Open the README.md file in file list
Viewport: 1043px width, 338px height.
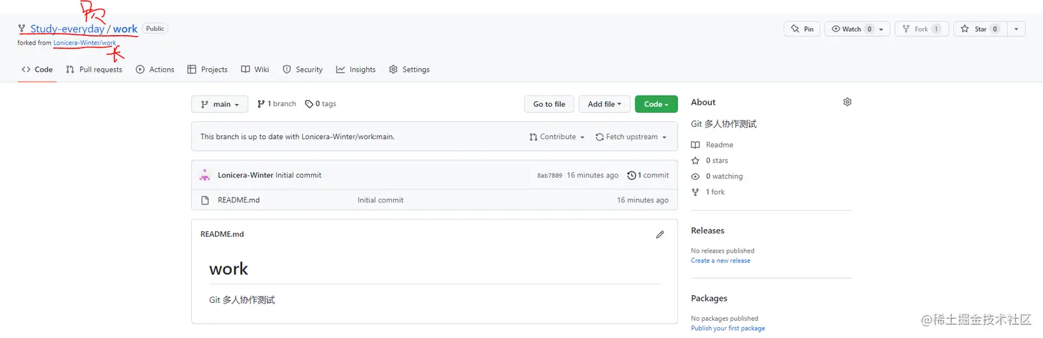pos(239,200)
